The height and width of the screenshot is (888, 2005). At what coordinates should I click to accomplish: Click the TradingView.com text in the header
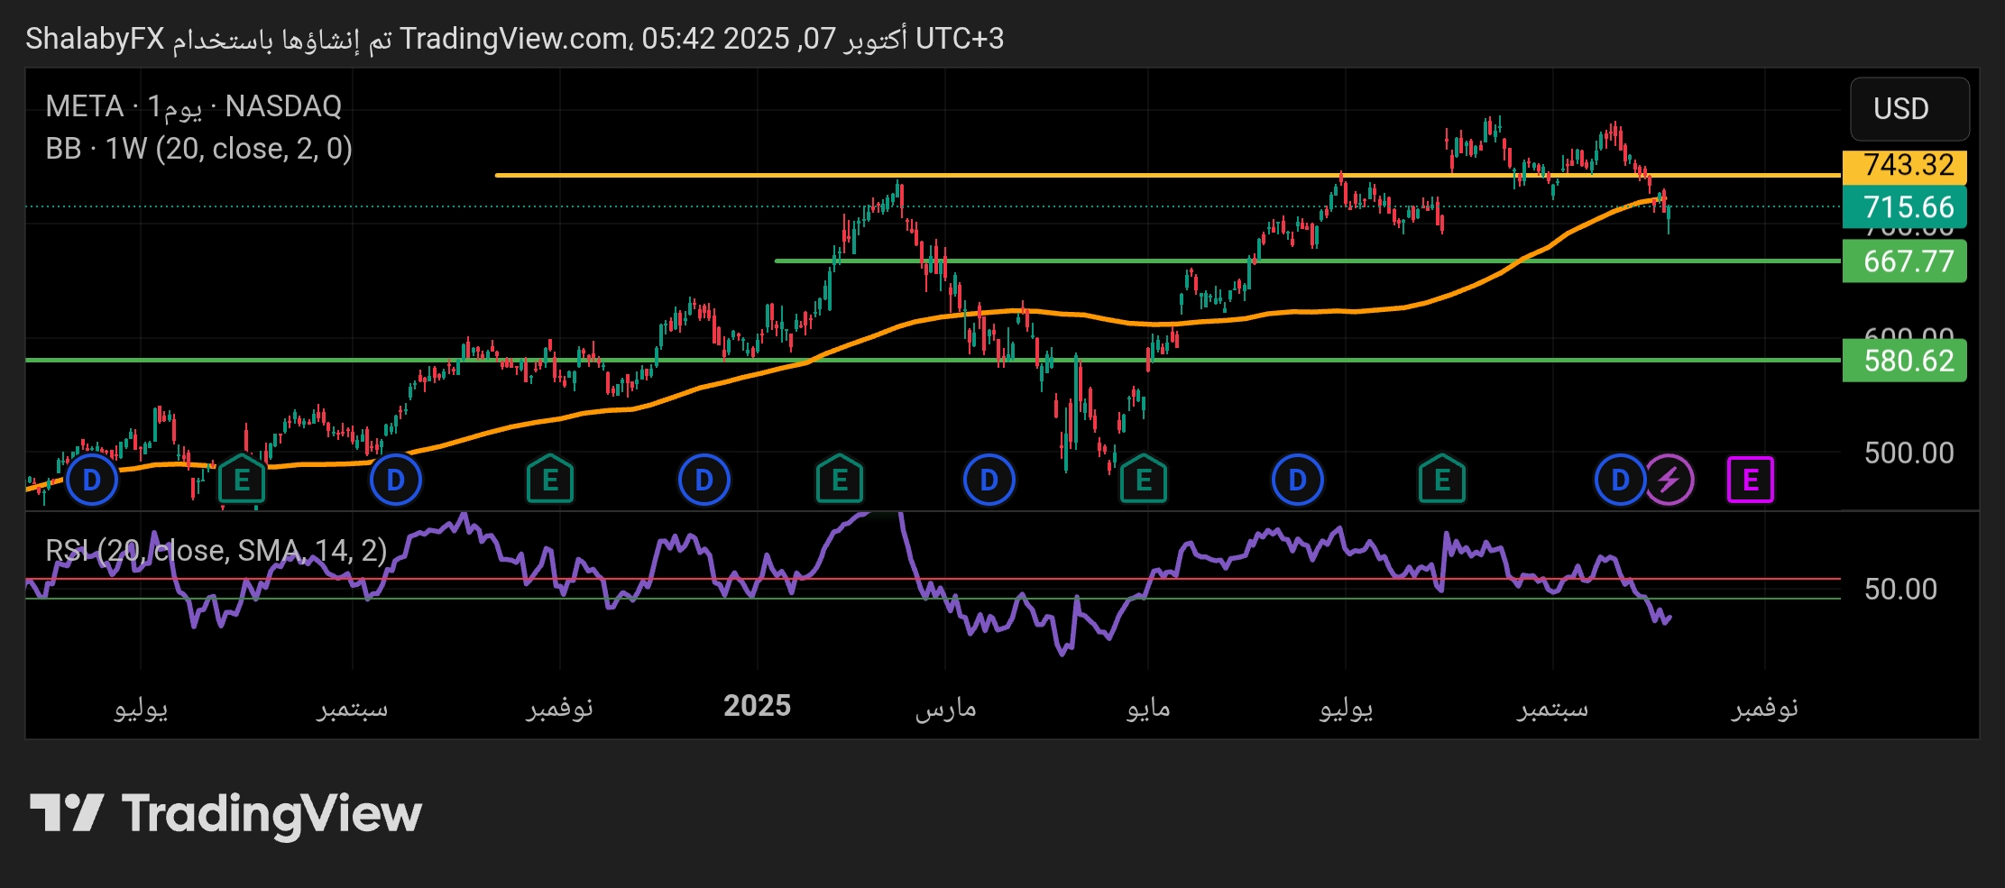(515, 39)
